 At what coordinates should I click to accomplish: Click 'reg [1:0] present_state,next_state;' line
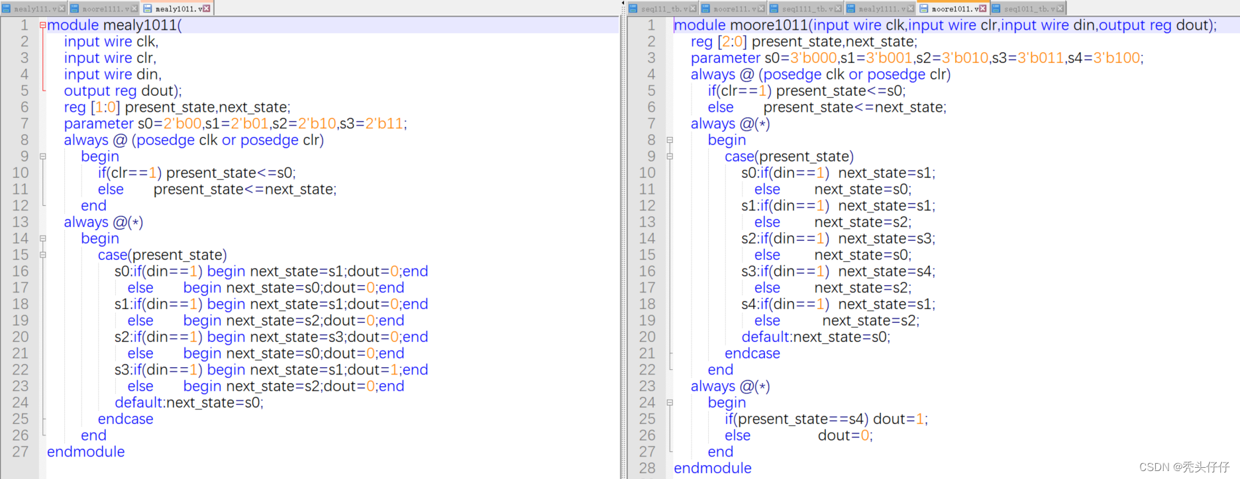(x=177, y=107)
